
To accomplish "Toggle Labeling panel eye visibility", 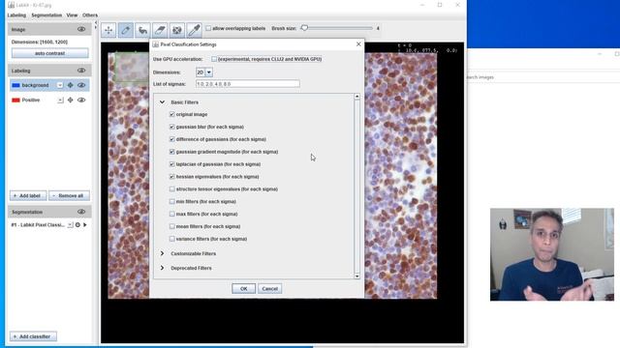I will tap(81, 71).
